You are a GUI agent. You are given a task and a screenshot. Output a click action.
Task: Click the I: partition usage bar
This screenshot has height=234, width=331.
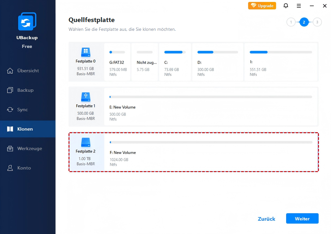[280, 52]
